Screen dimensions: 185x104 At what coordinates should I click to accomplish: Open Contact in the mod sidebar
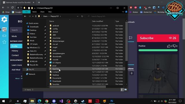click(15, 55)
